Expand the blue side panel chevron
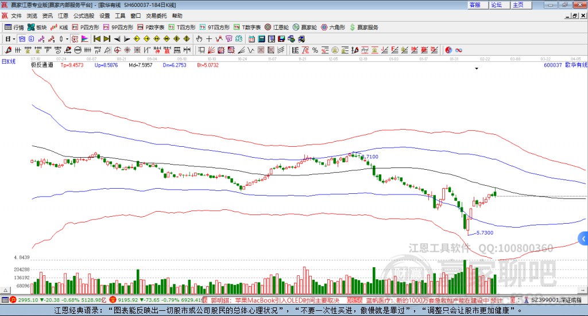 [583, 239]
